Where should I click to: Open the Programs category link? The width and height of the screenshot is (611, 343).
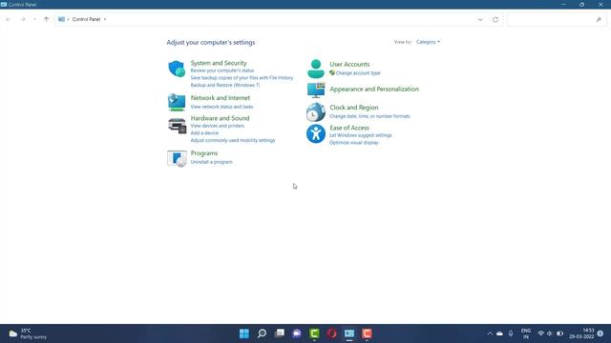pos(204,153)
